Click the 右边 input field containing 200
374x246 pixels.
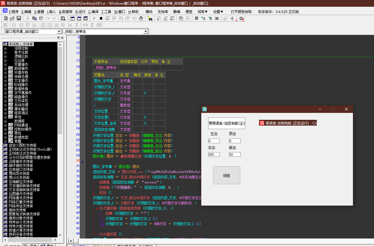pyautogui.click(x=214, y=154)
